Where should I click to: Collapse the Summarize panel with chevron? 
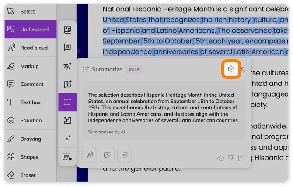pyautogui.click(x=243, y=69)
